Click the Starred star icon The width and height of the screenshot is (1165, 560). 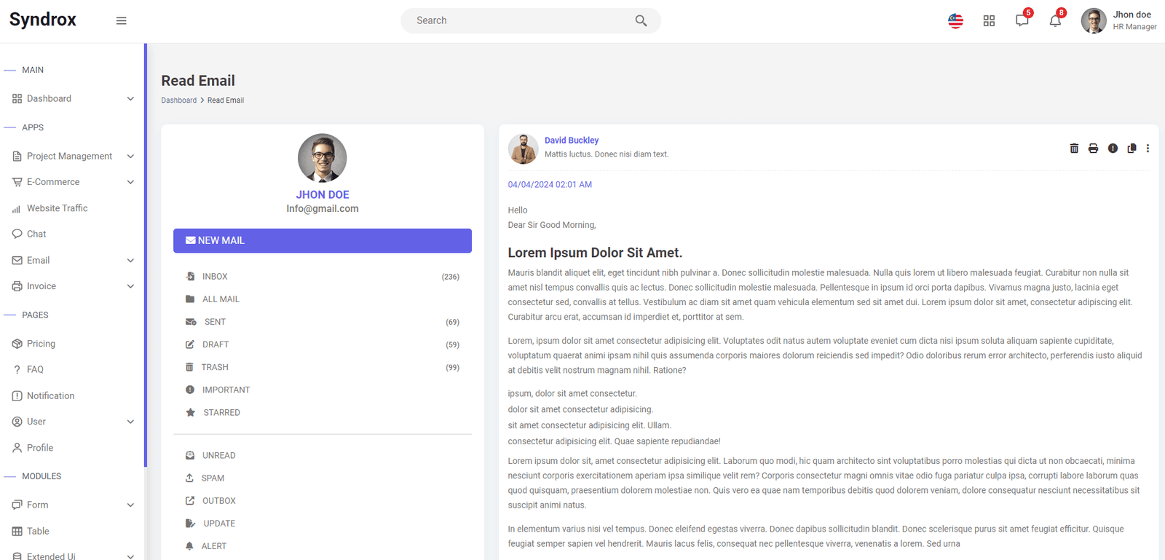pyautogui.click(x=190, y=412)
